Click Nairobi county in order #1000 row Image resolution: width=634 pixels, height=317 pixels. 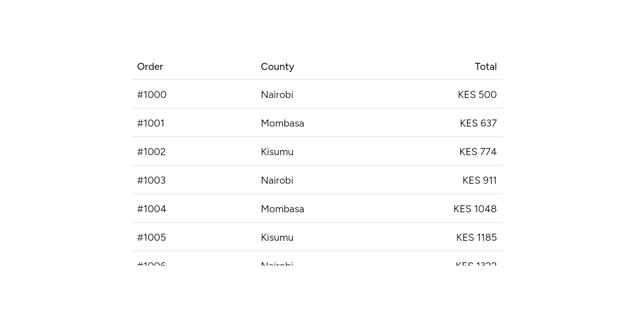[277, 95]
